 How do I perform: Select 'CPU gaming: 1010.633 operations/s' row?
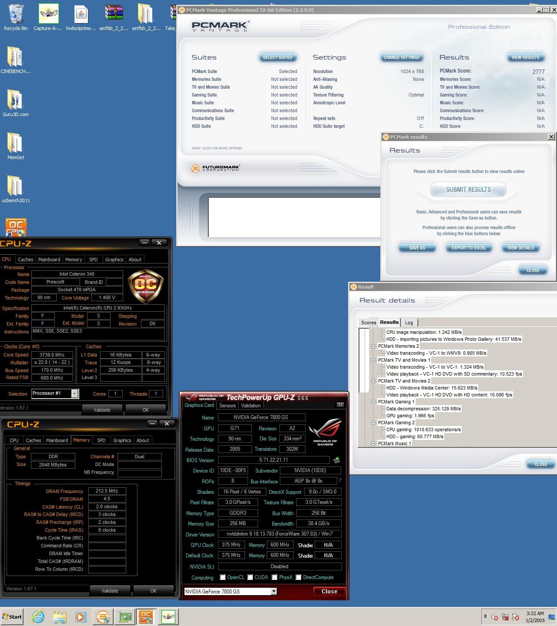tap(423, 430)
